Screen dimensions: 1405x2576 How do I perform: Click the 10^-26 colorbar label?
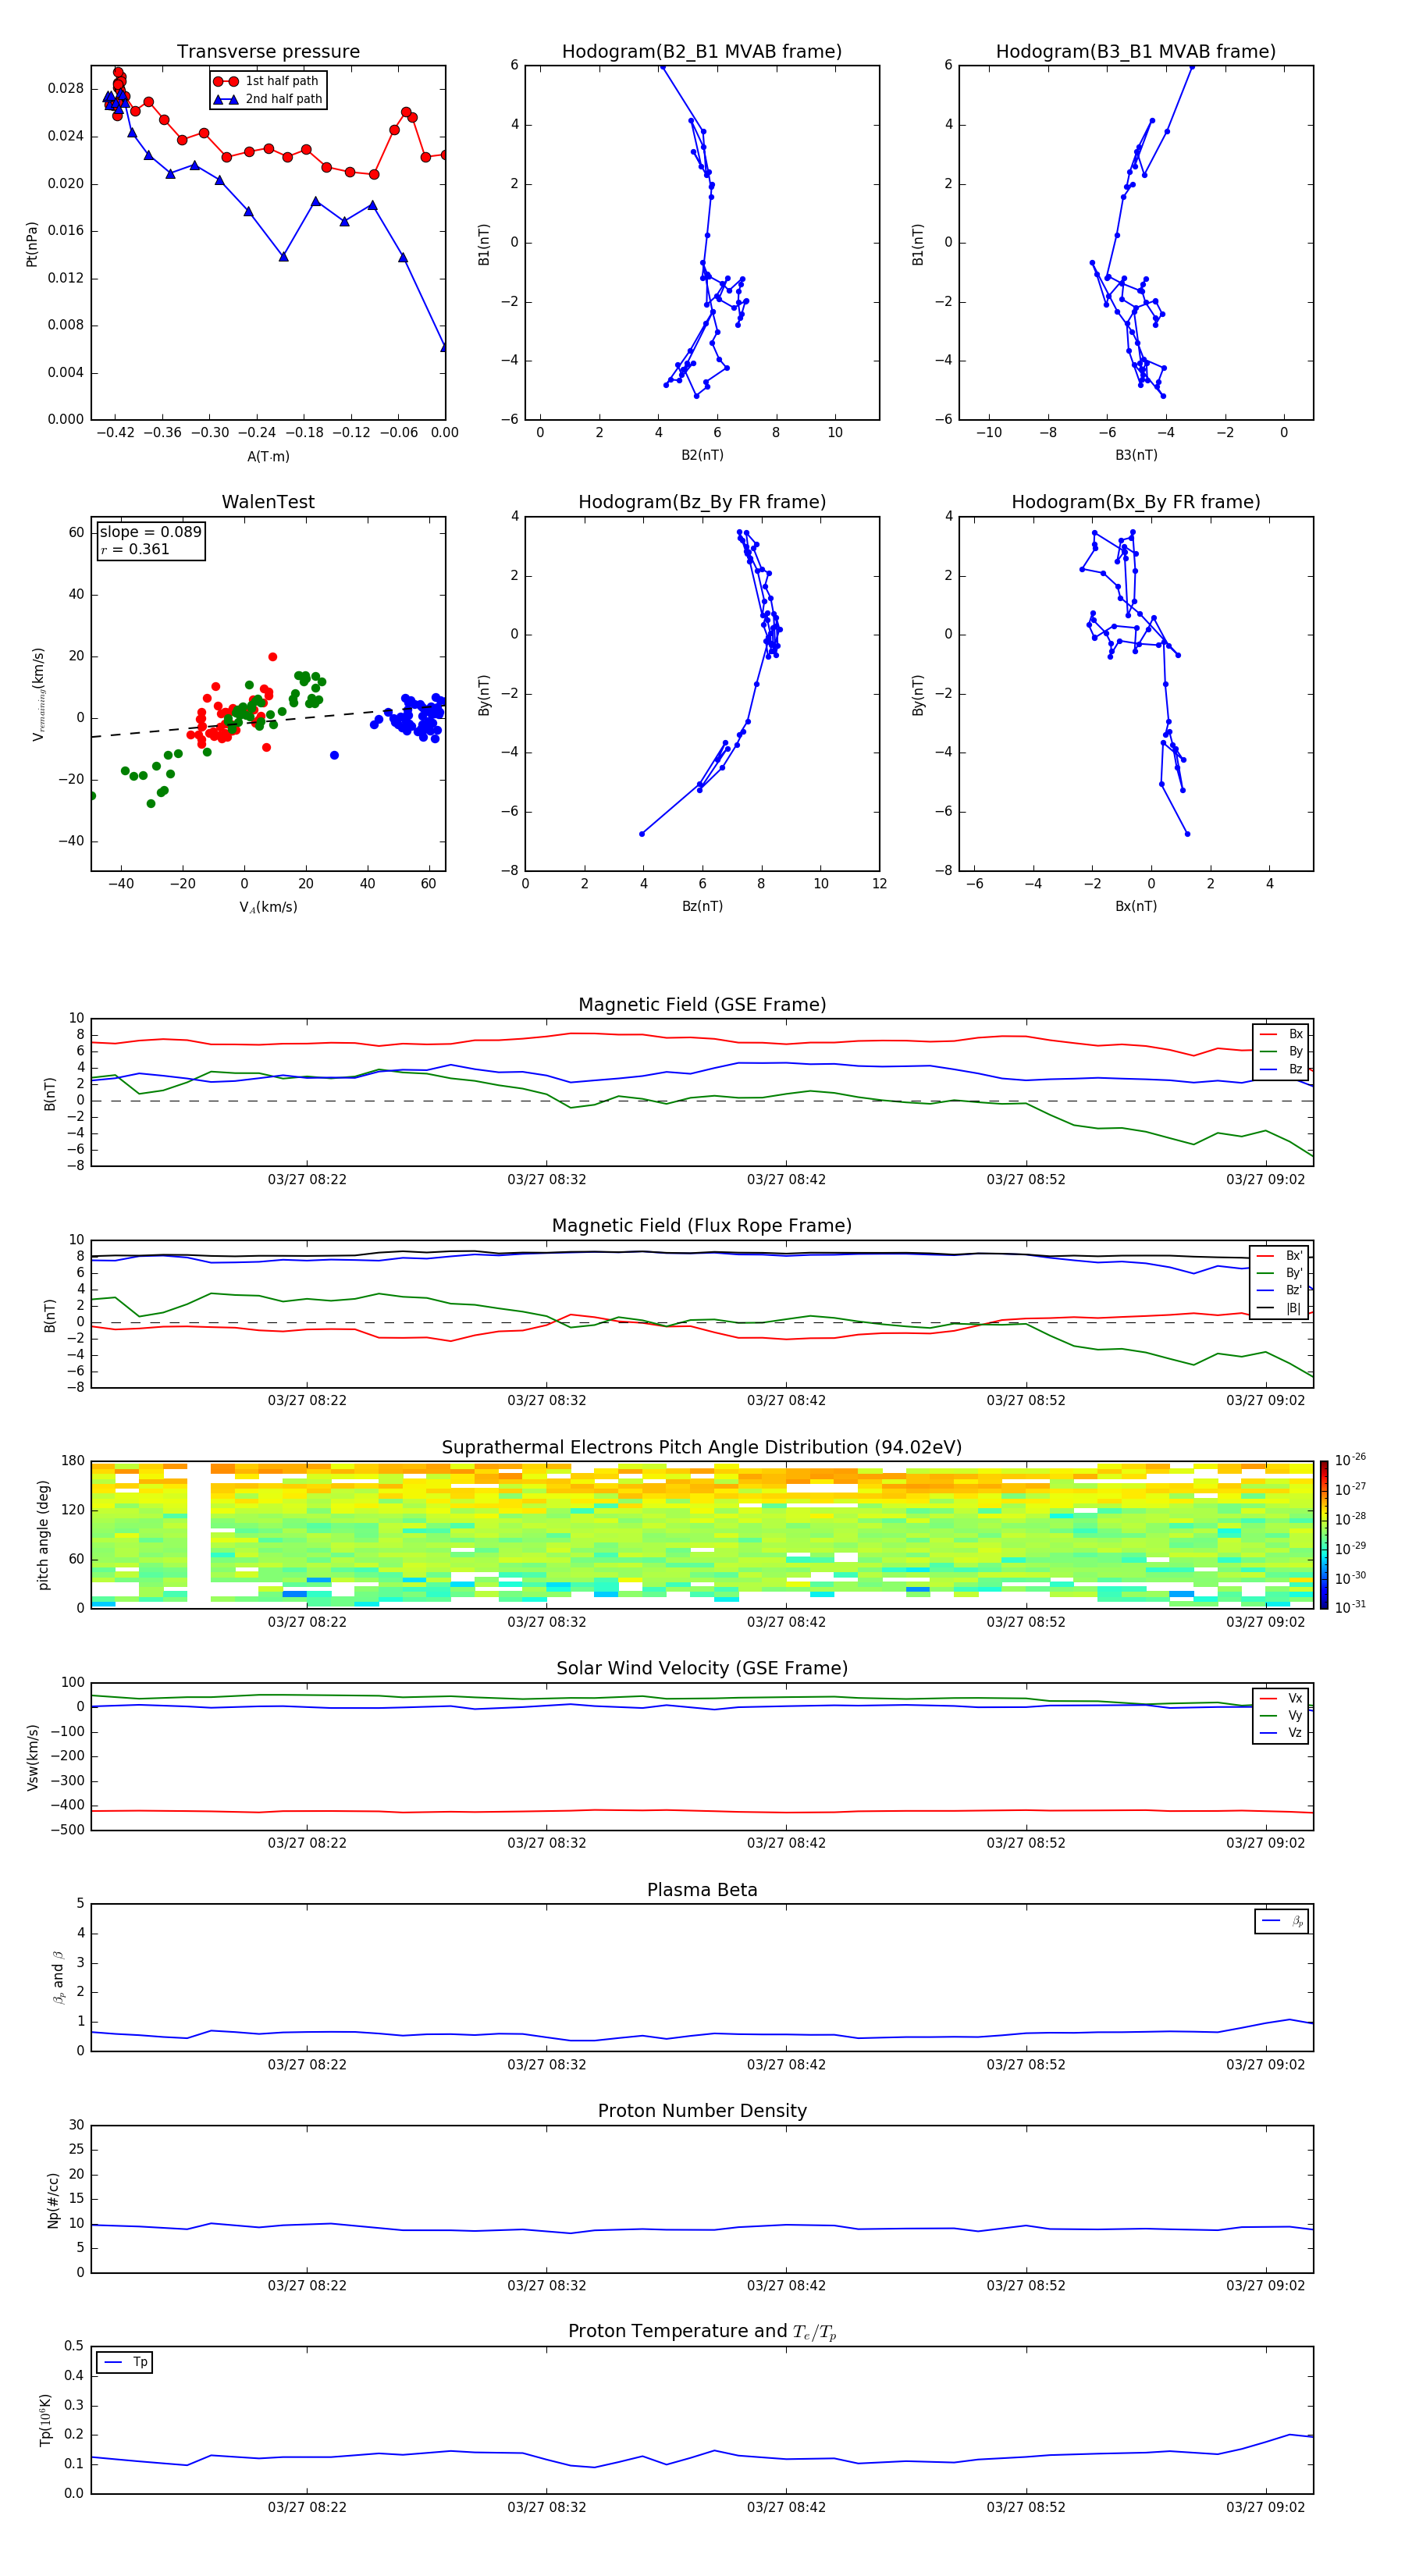click(1350, 1460)
